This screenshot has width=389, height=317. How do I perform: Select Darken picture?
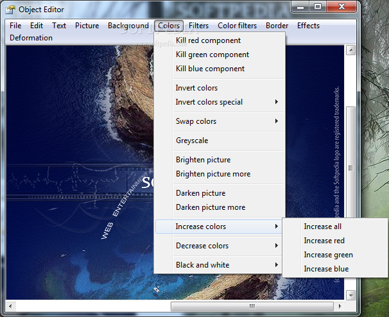[220, 193]
